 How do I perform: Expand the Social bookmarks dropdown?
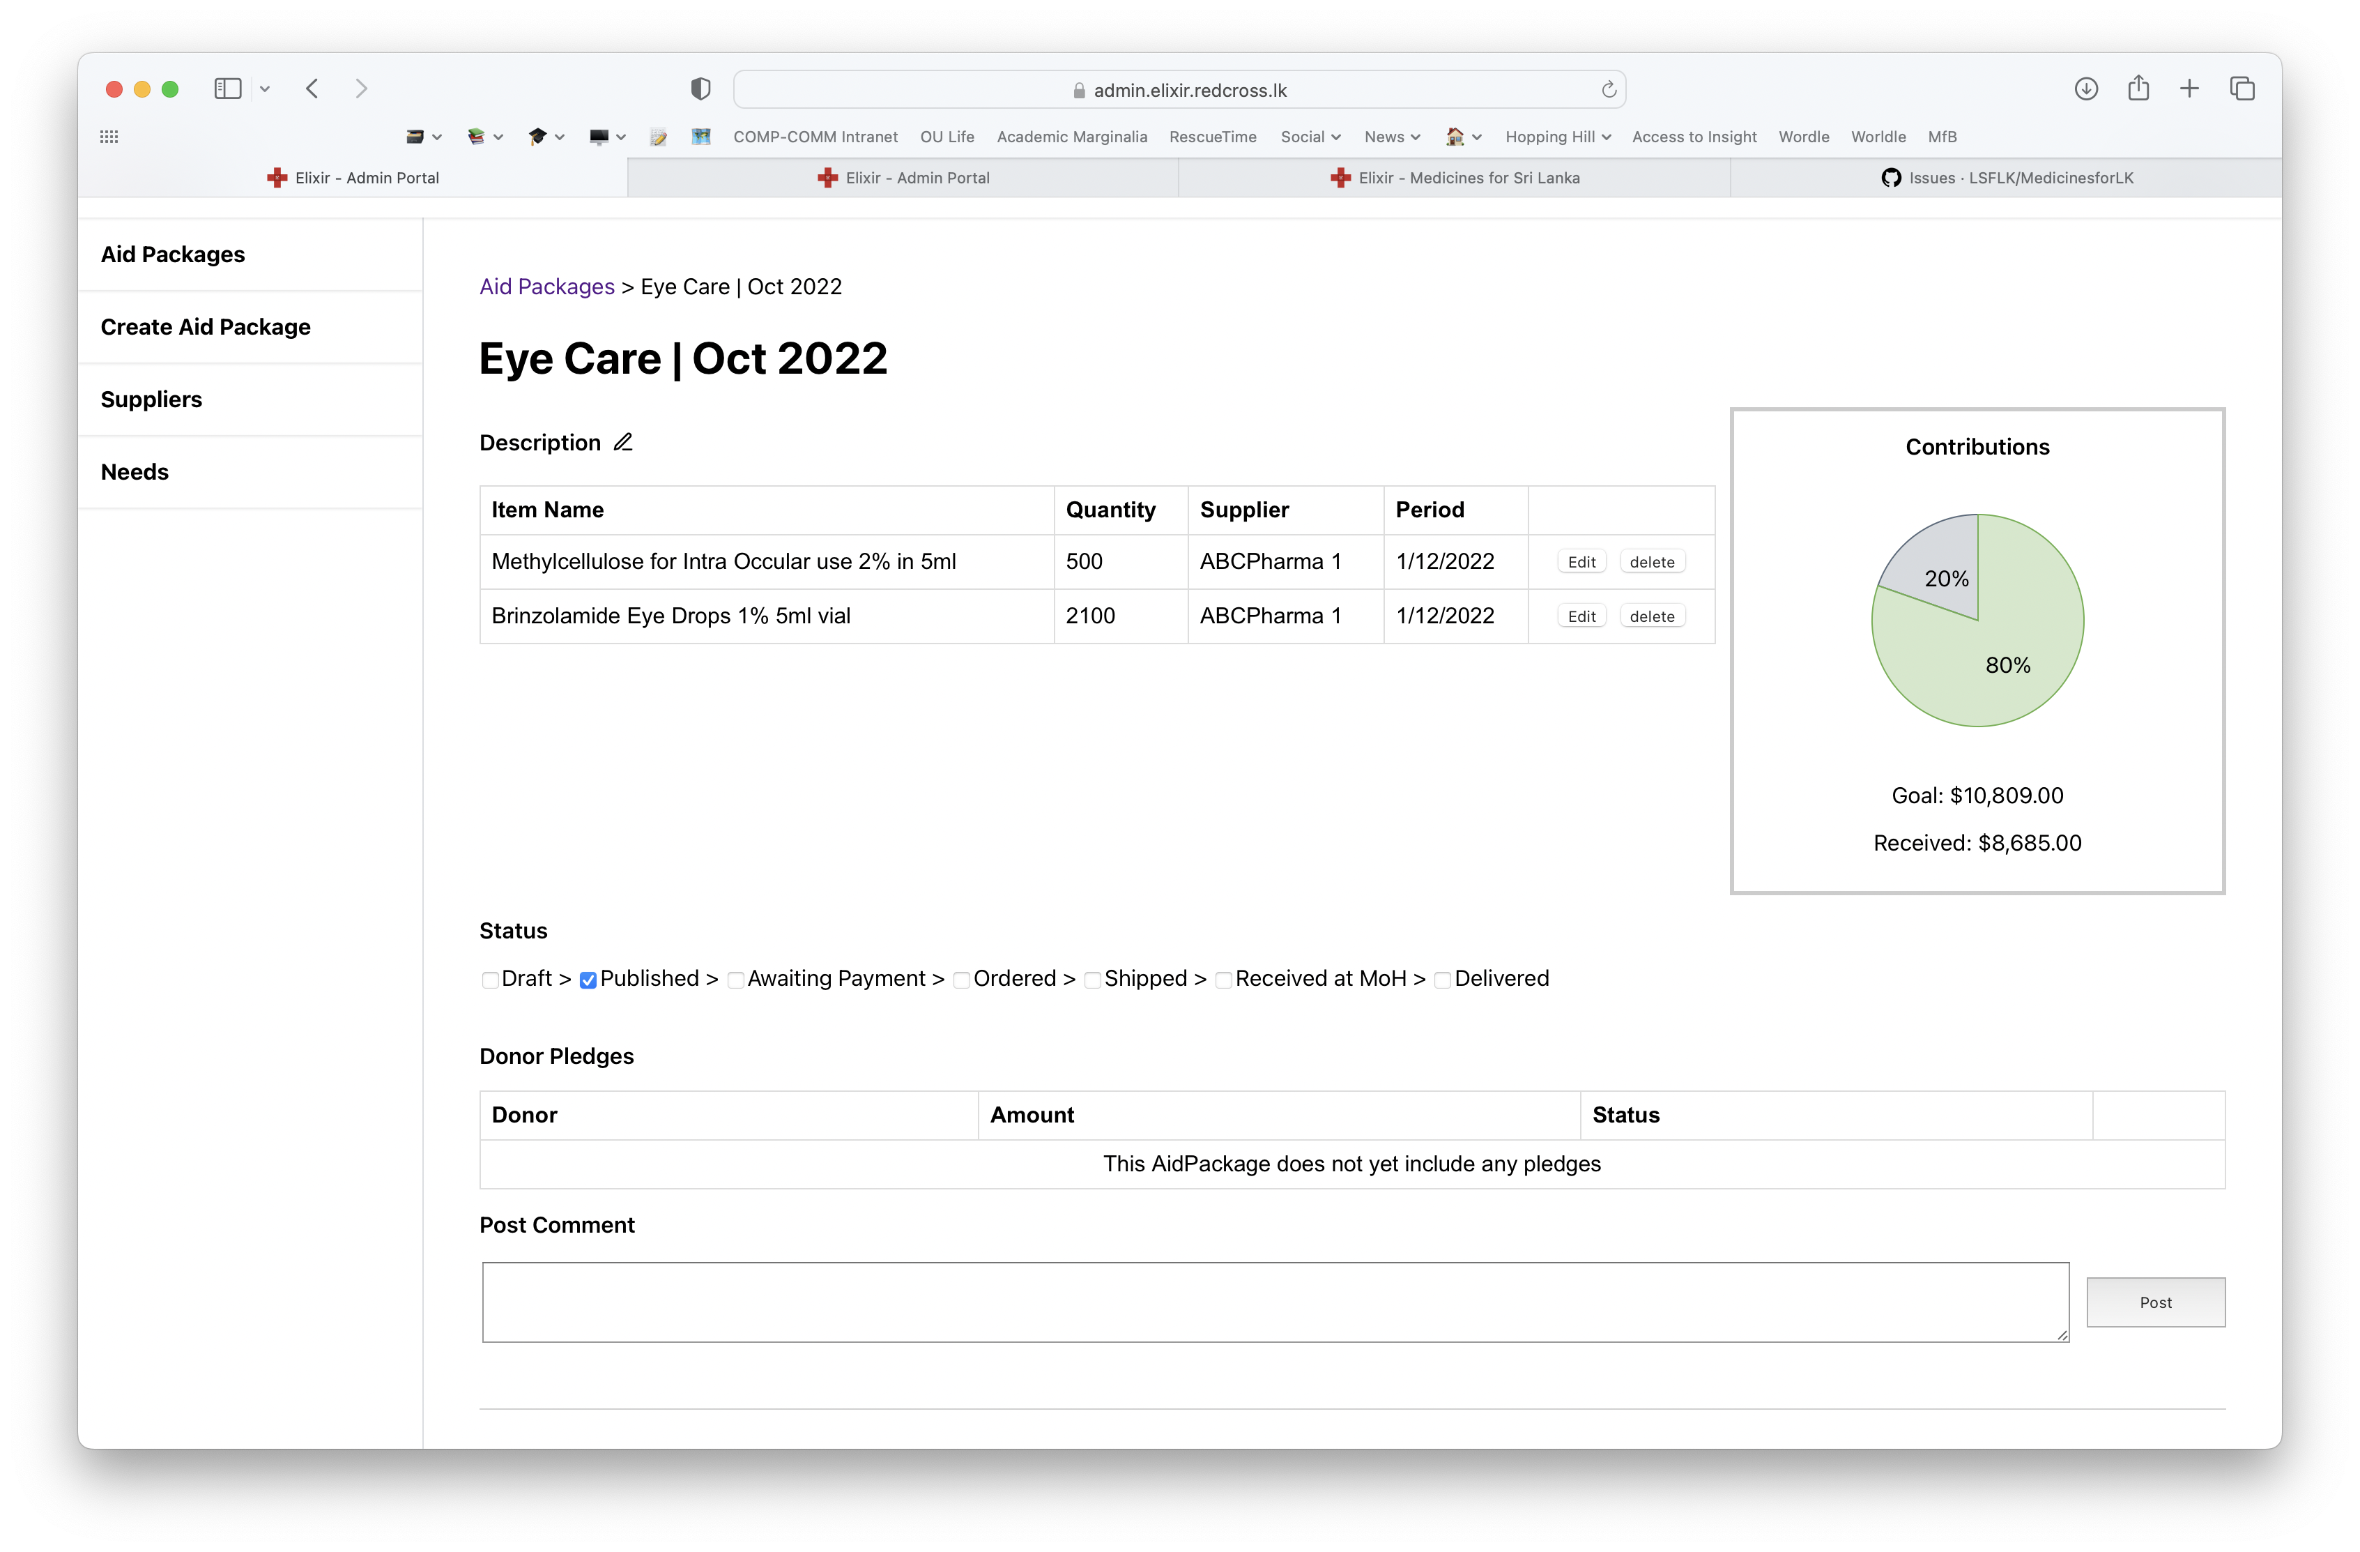click(x=1310, y=137)
